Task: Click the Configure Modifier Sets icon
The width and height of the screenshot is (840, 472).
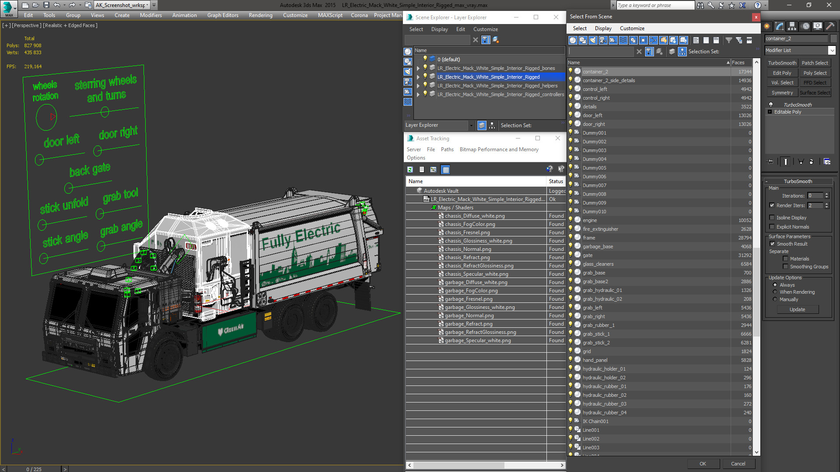Action: pyautogui.click(x=827, y=162)
